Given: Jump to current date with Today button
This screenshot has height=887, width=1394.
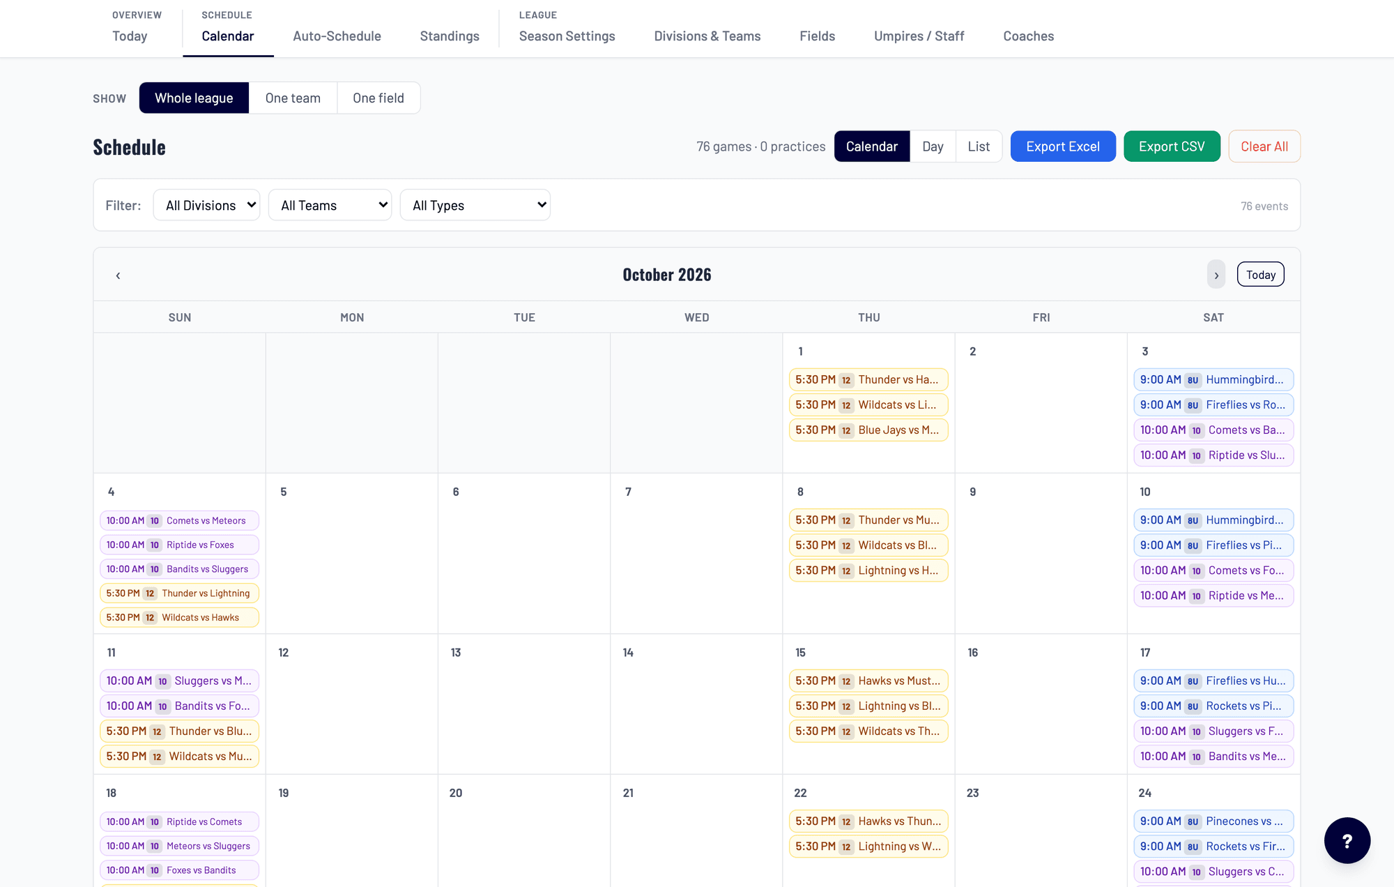Looking at the screenshot, I should tap(1260, 275).
